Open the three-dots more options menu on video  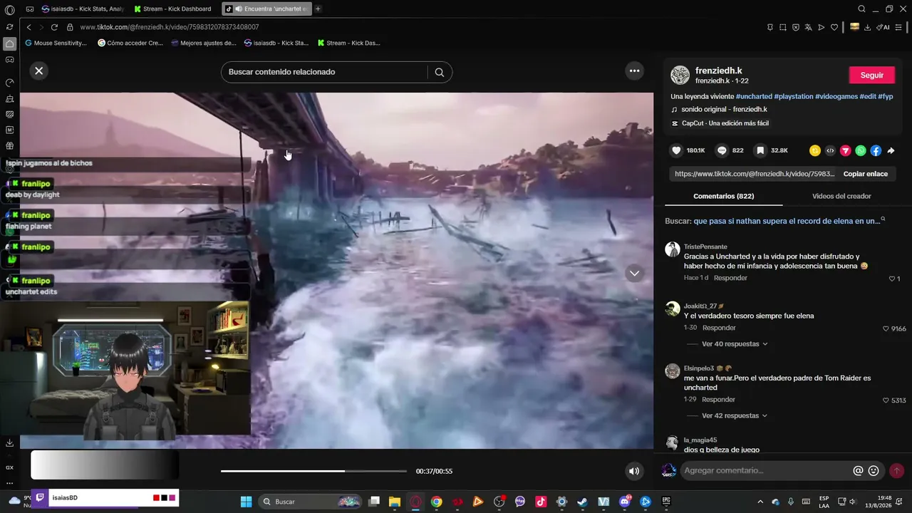coord(634,71)
